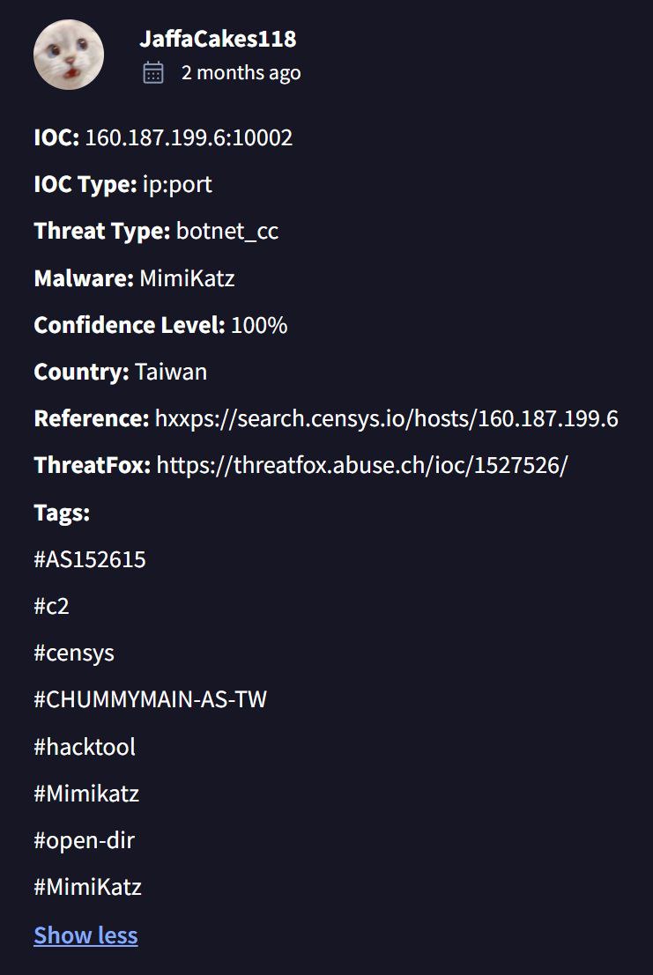
Task: Click the botnet_cc threat type value
Action: (227, 232)
